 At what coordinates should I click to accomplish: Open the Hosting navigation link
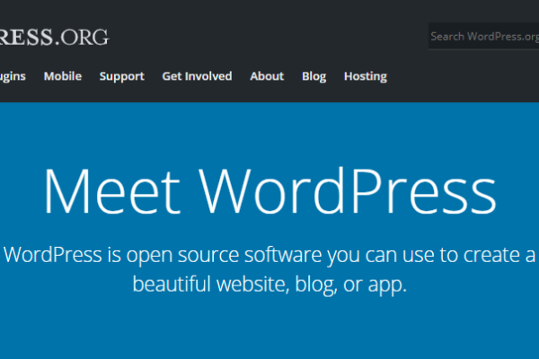pos(365,76)
